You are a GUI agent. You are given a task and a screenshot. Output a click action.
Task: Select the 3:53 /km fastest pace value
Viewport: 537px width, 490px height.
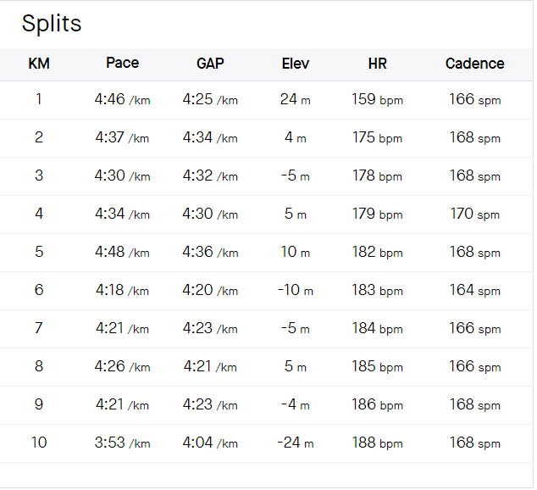point(122,443)
